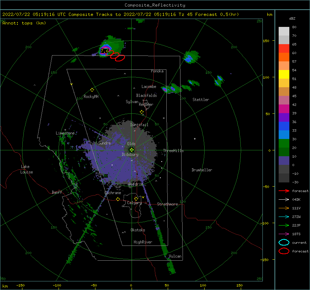Select the orange 111V arrow icon
This screenshot has width=310, height=290.
click(284, 208)
